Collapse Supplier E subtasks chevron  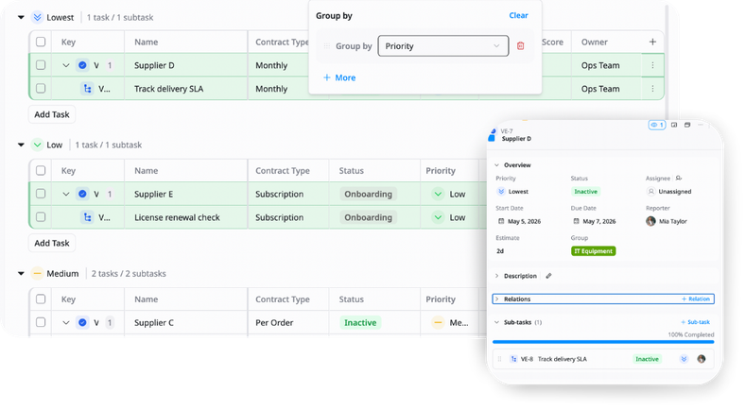coord(66,194)
